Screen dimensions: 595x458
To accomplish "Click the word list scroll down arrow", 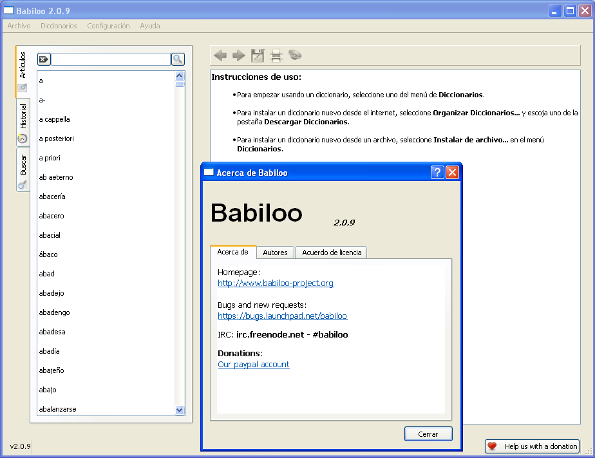I will coord(180,410).
